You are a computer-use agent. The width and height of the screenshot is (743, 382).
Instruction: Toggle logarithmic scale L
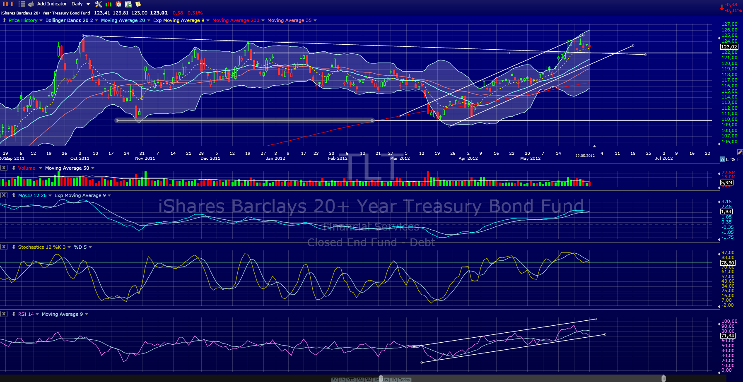(x=728, y=159)
